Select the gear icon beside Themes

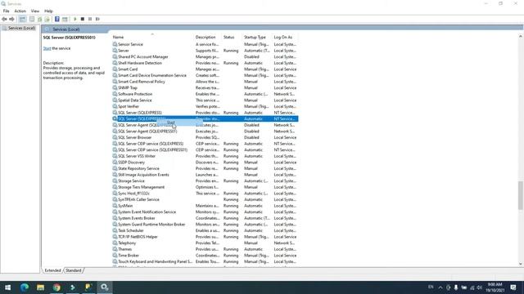click(115, 249)
